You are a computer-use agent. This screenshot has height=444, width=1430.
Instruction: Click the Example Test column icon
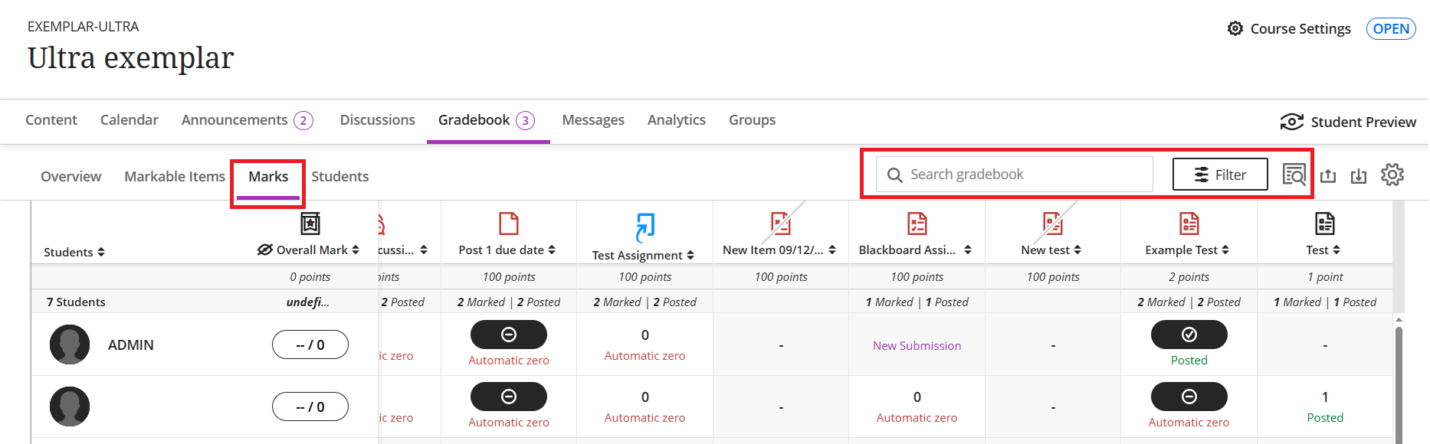pyautogui.click(x=1189, y=224)
